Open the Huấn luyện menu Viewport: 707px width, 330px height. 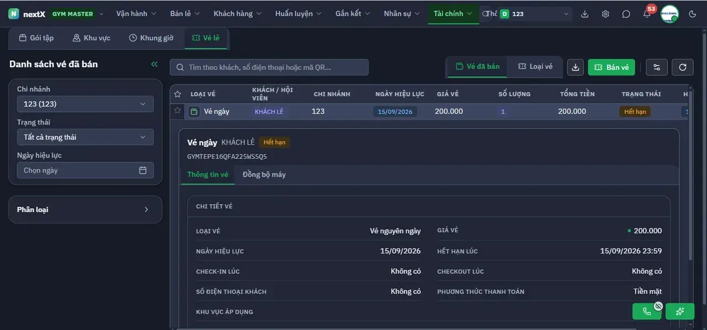pyautogui.click(x=298, y=14)
